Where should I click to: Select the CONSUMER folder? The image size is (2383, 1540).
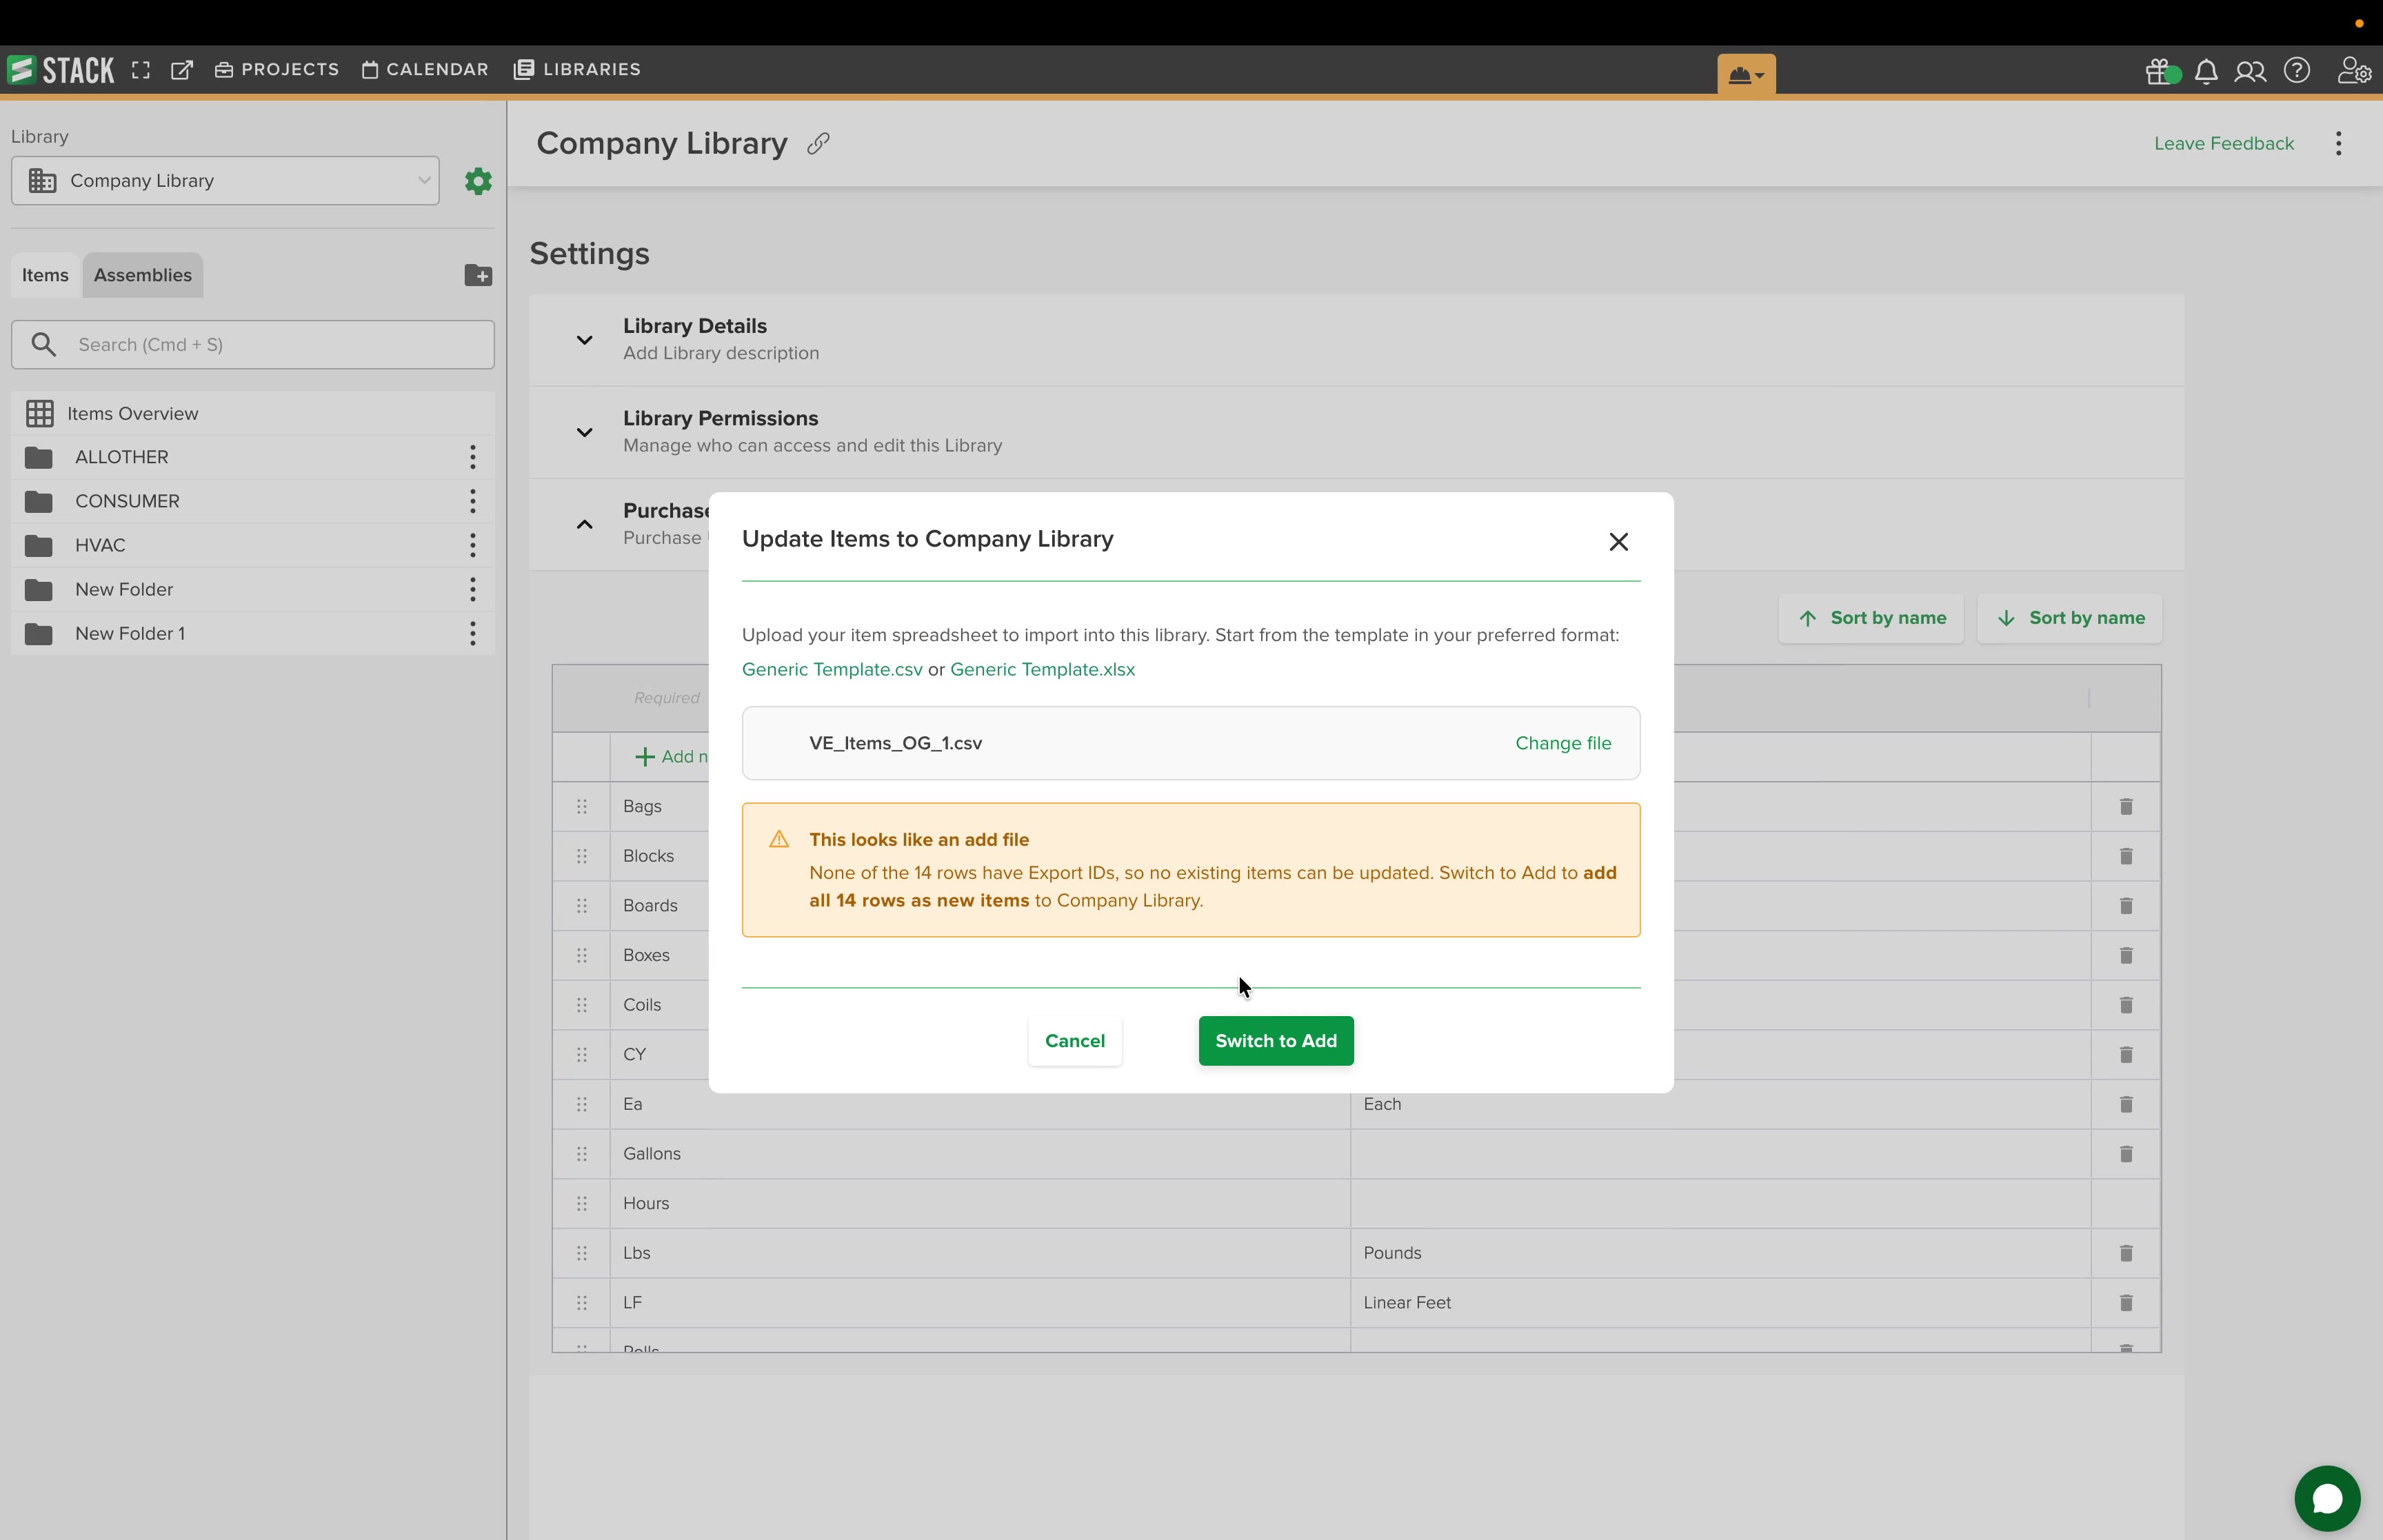pyautogui.click(x=252, y=501)
